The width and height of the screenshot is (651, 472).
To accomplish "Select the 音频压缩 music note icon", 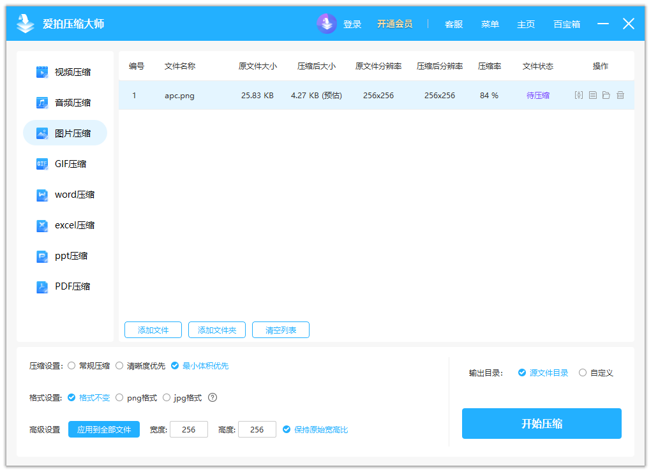I will click(42, 103).
